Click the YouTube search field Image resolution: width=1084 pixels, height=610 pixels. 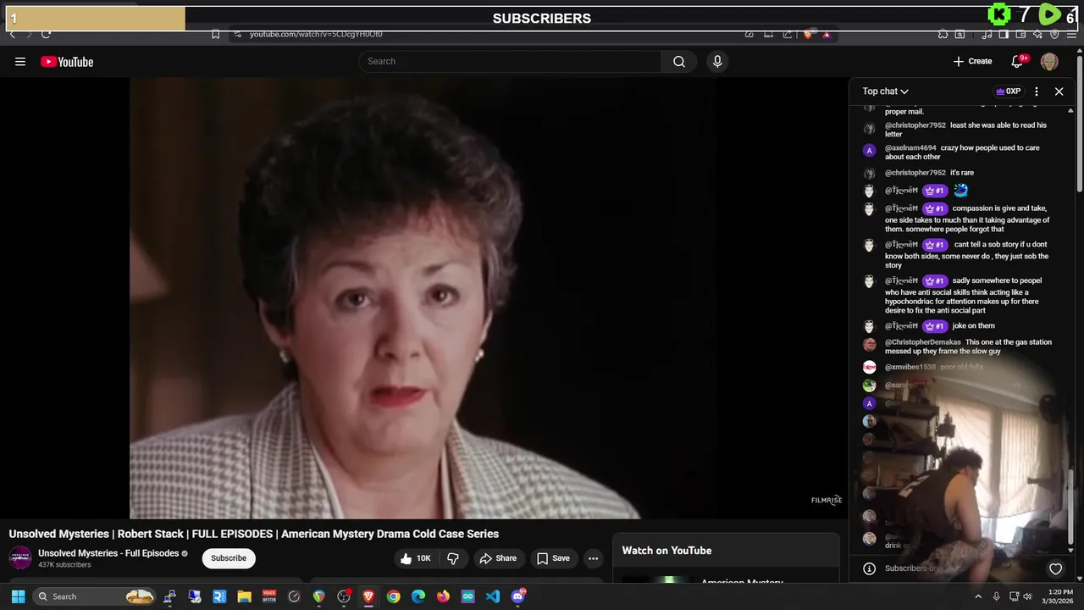(511, 61)
